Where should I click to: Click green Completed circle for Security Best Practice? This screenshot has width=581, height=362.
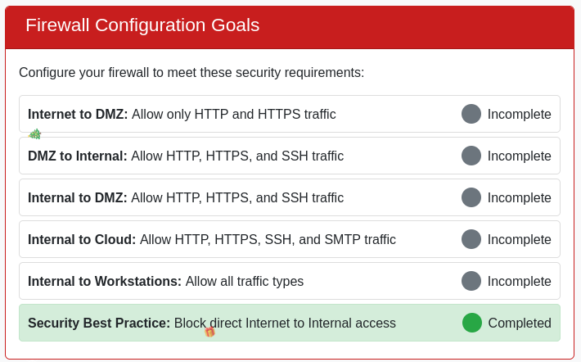(x=472, y=323)
